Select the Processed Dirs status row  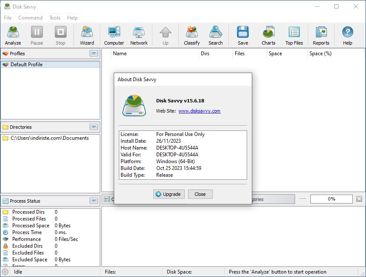pyautogui.click(x=51, y=212)
